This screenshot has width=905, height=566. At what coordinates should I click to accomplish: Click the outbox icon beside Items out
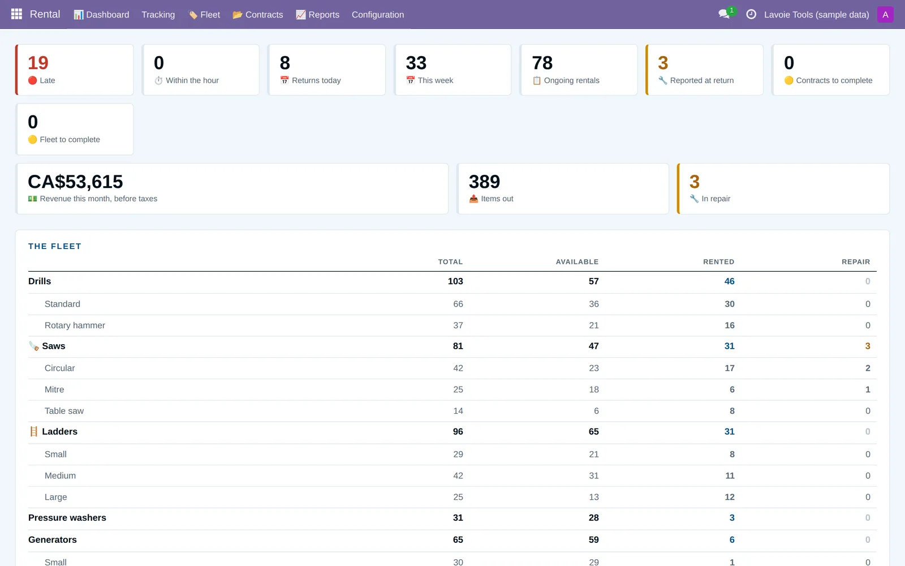(474, 199)
